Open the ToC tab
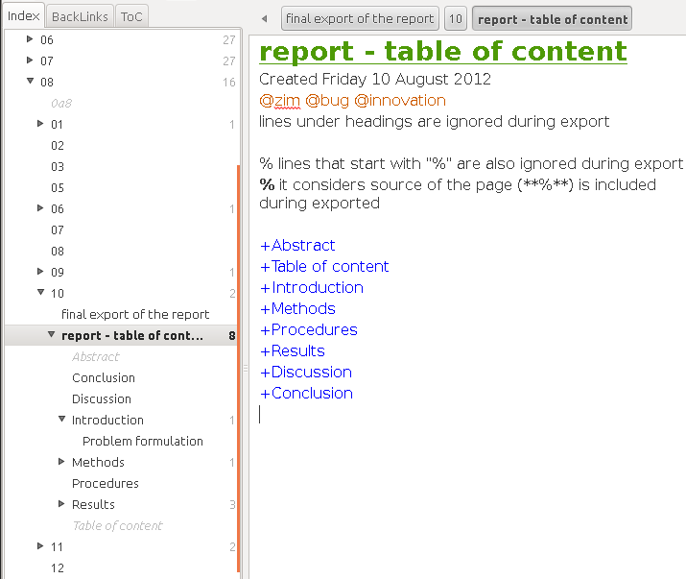 [131, 16]
